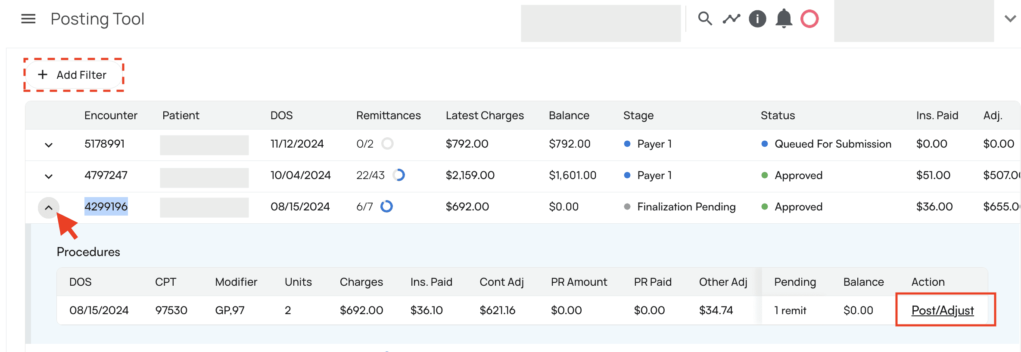
Task: Collapse encounter 4299196 row
Action: tap(49, 207)
